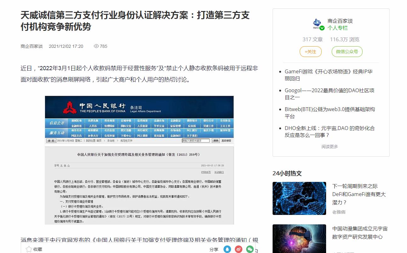Click the view count eye icon
The width and height of the screenshot is (407, 253).
[96, 46]
